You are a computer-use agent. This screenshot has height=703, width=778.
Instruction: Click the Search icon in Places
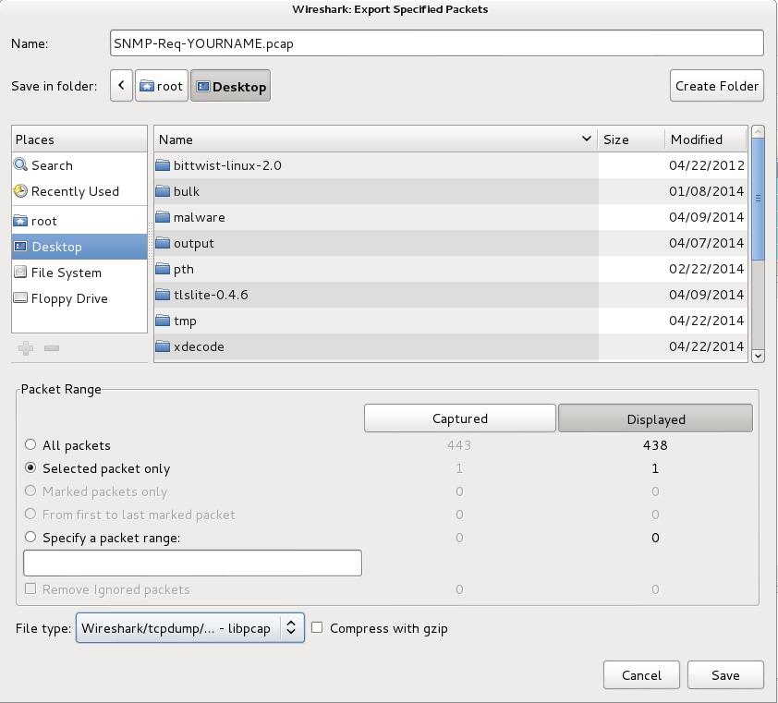click(21, 165)
